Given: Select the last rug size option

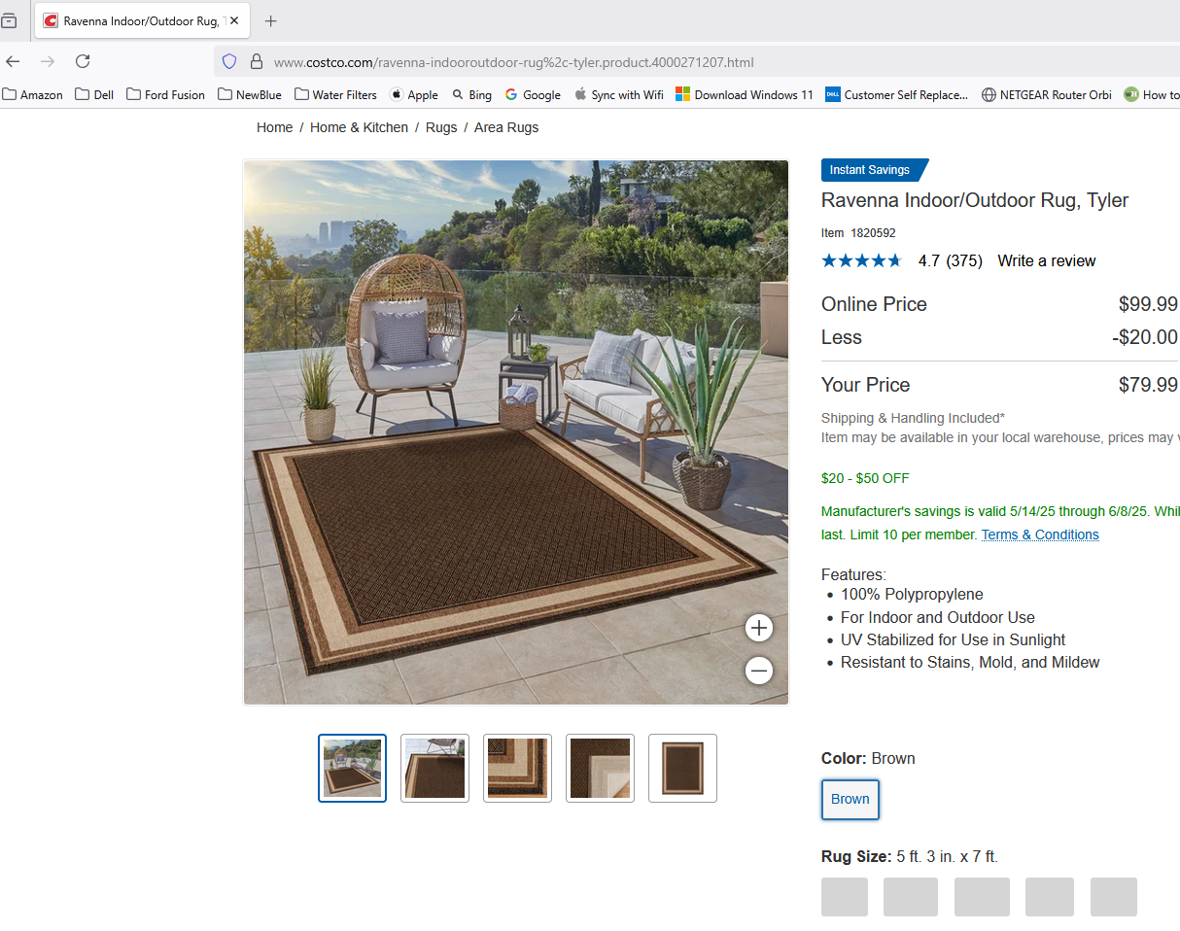Looking at the screenshot, I should point(1114,897).
